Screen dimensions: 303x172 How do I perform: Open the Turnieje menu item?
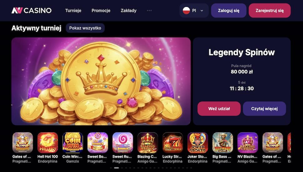click(73, 10)
